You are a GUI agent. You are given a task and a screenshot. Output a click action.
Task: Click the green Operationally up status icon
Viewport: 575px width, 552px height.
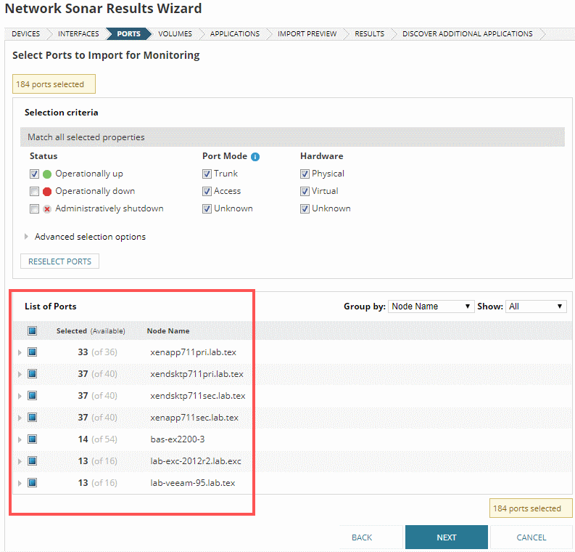(x=47, y=174)
